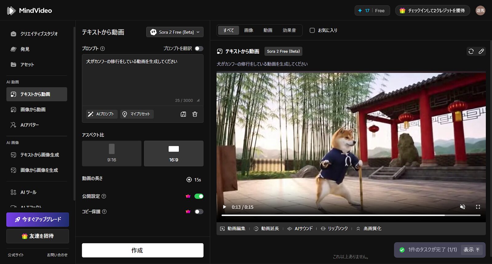Image resolution: width=492 pixels, height=264 pixels.
Task: Toggle the コピー保護 switch
Action: click(199, 212)
